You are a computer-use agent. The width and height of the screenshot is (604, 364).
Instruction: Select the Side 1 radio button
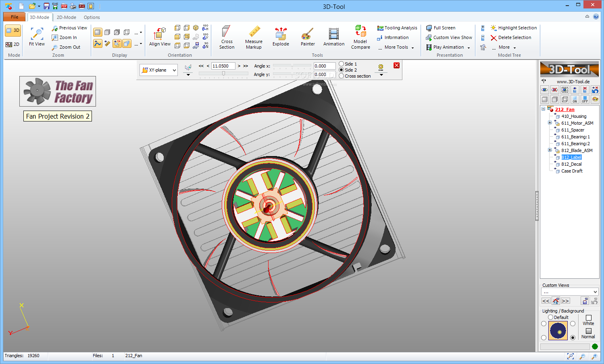pos(342,64)
